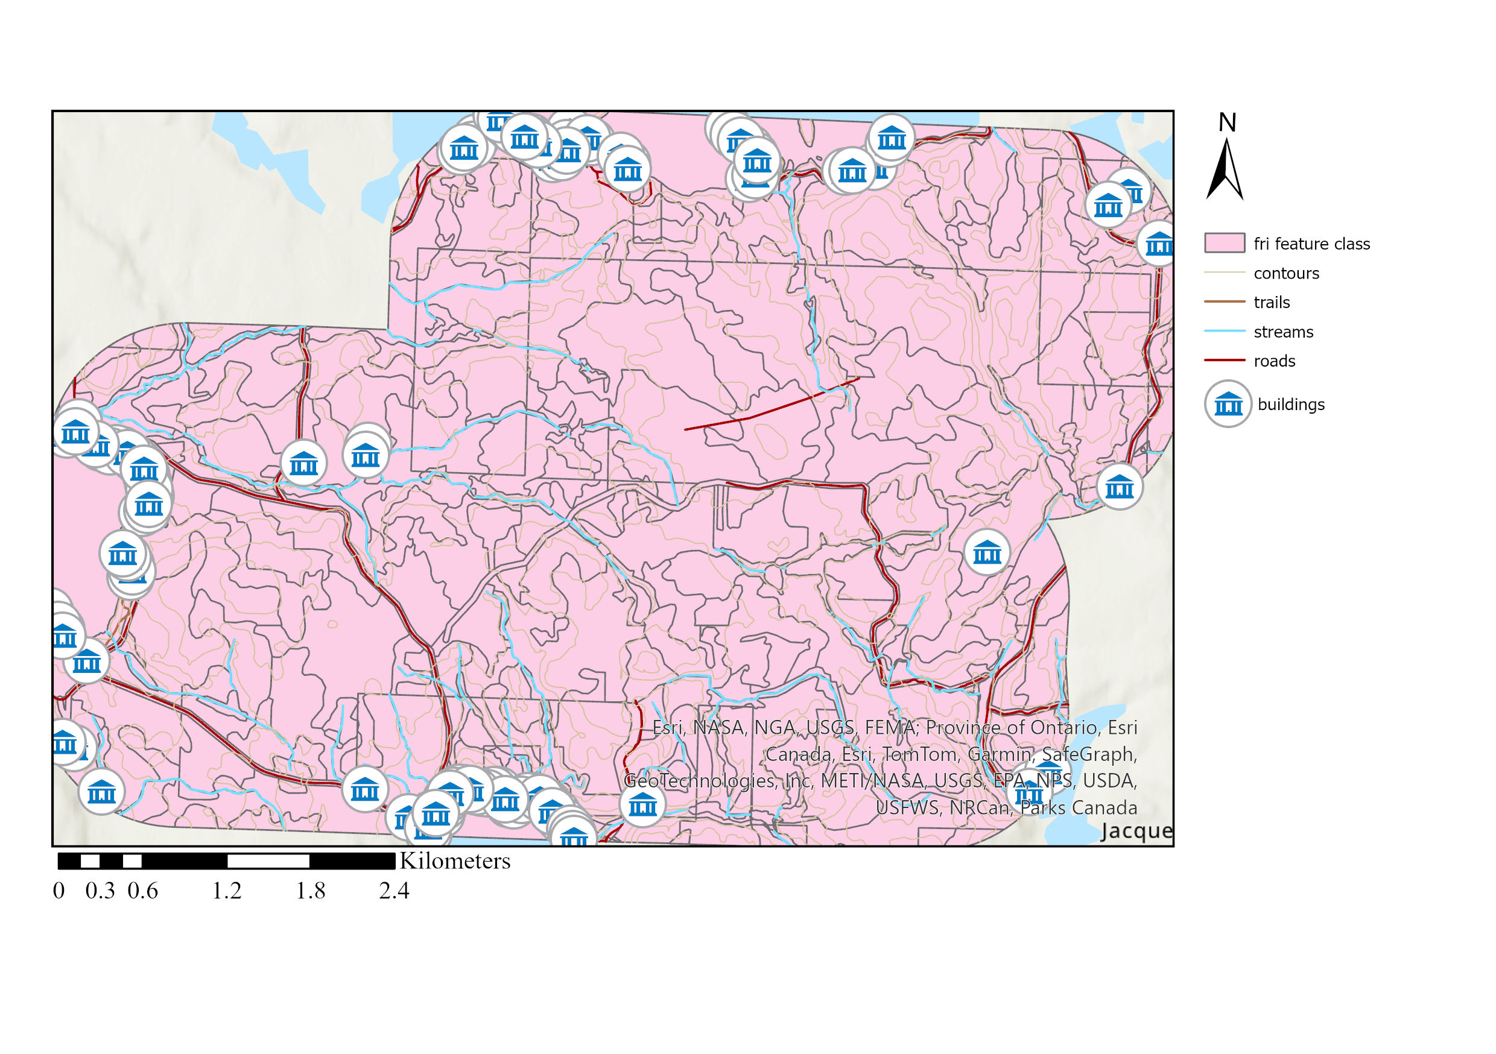Select the 'contours' legend label
Viewport: 1496px width, 1054px height.
click(1285, 274)
